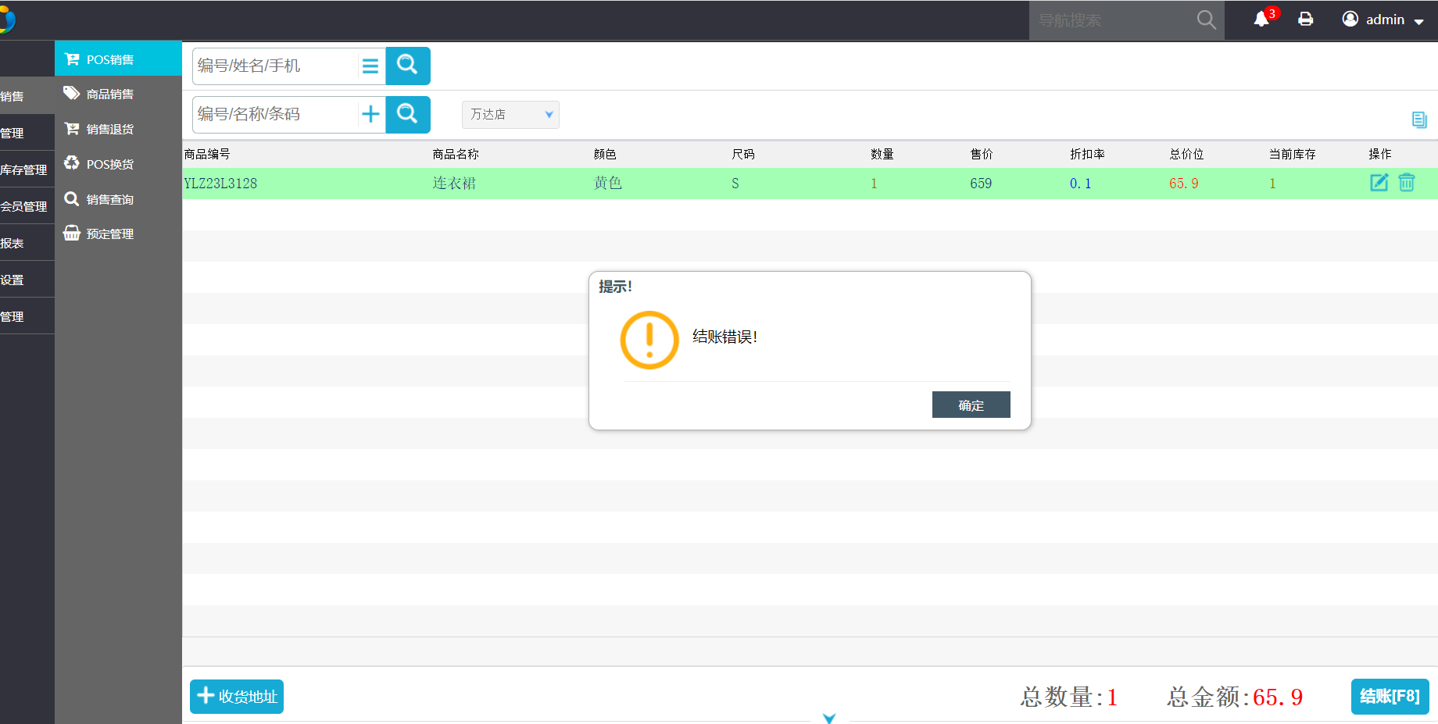1438x724 pixels.
Task: Open 销售查询 from the sidebar
Action: [x=109, y=199]
